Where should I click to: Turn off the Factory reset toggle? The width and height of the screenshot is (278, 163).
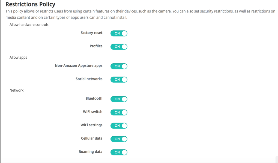click(119, 33)
